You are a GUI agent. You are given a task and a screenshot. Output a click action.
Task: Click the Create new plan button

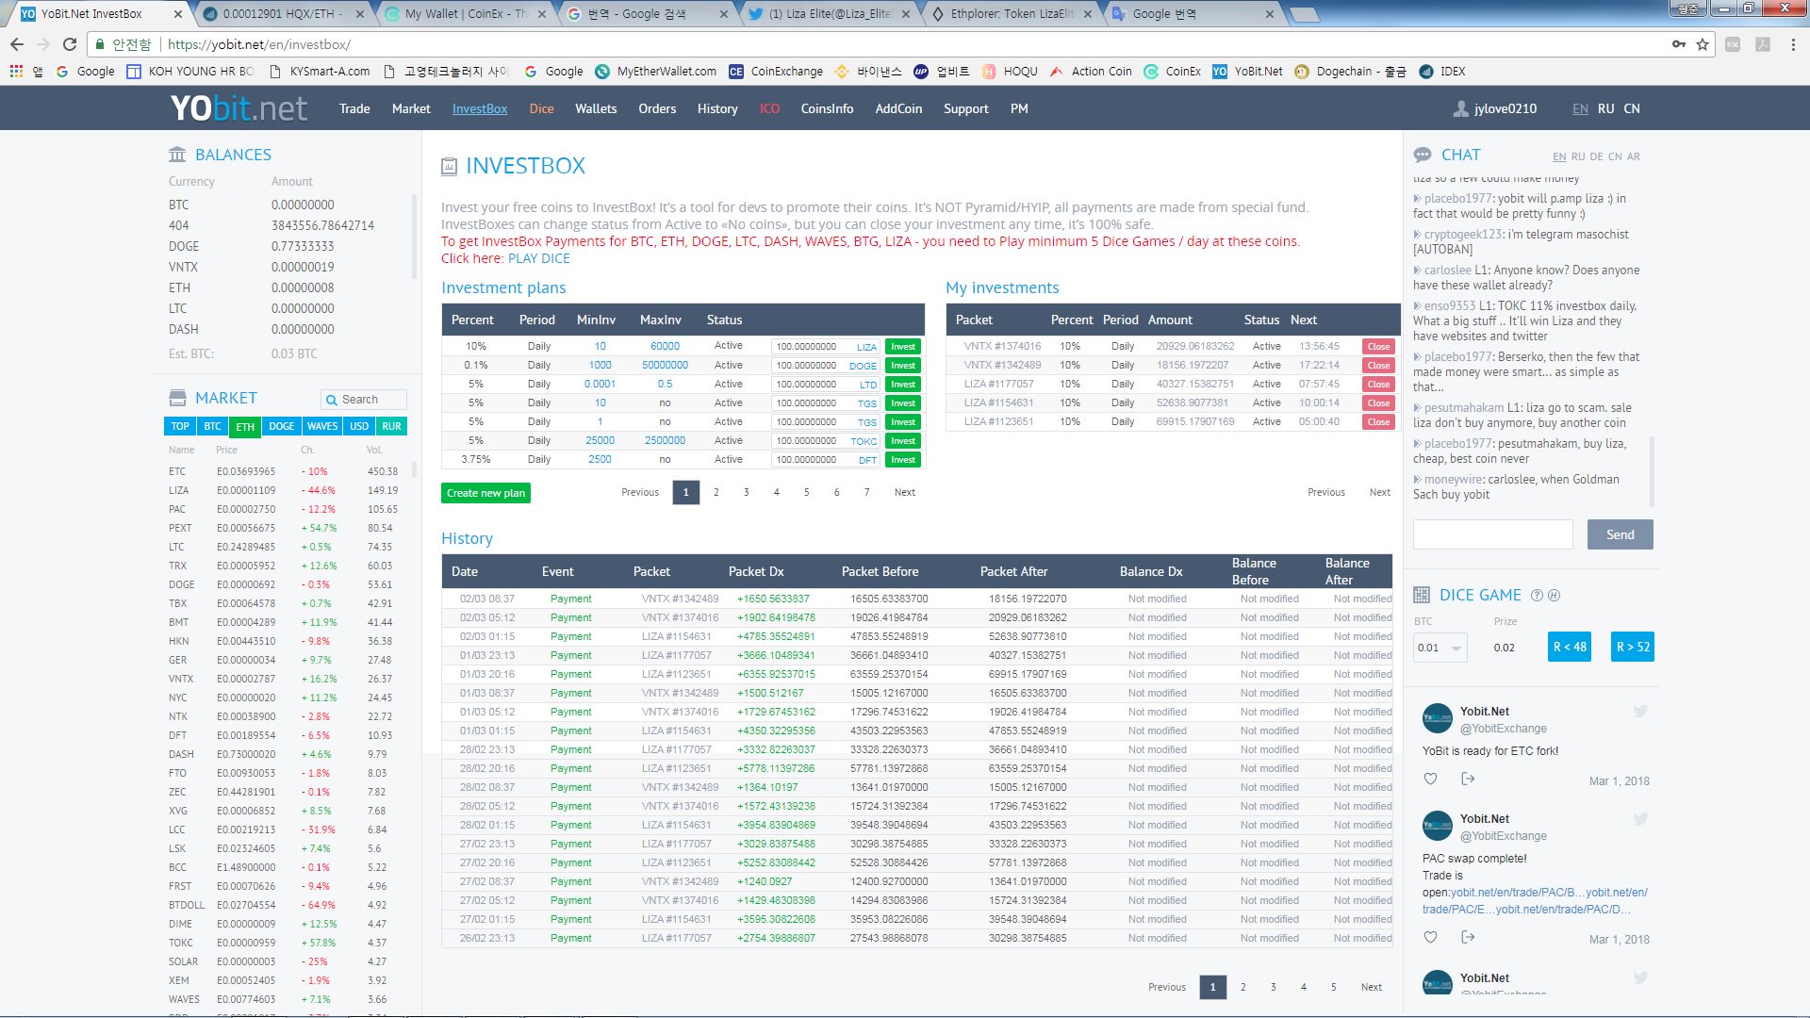[x=485, y=493]
